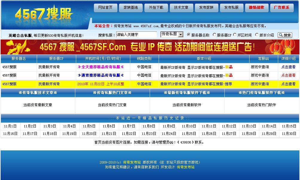Open the 技术文章 section
300x180 pixels.
point(181,8)
